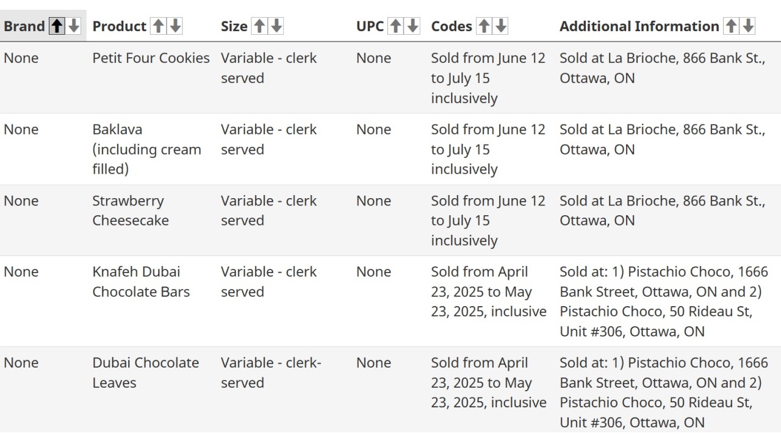
Task: Click the Codes column header label
Action: (x=452, y=26)
